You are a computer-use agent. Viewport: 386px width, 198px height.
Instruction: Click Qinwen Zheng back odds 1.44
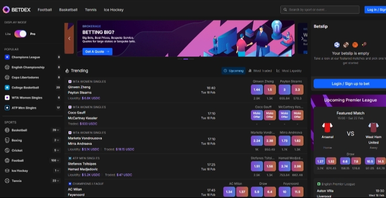click(x=257, y=90)
